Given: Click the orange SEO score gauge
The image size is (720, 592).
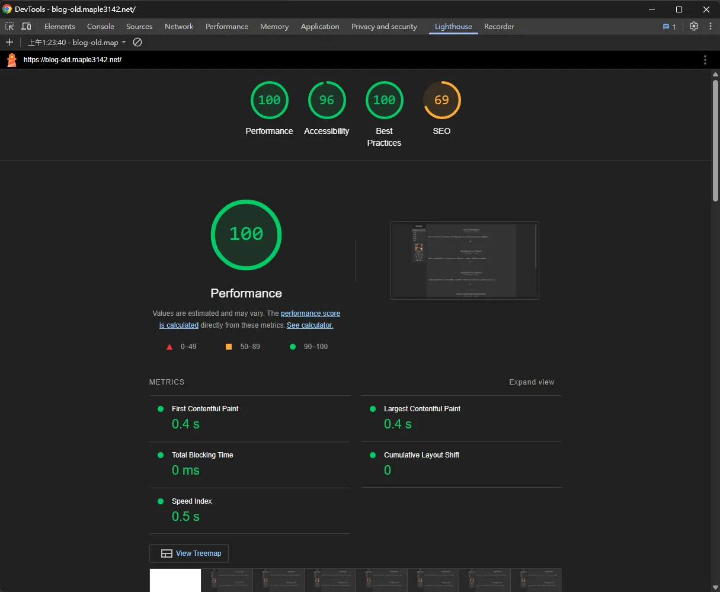Looking at the screenshot, I should [441, 100].
